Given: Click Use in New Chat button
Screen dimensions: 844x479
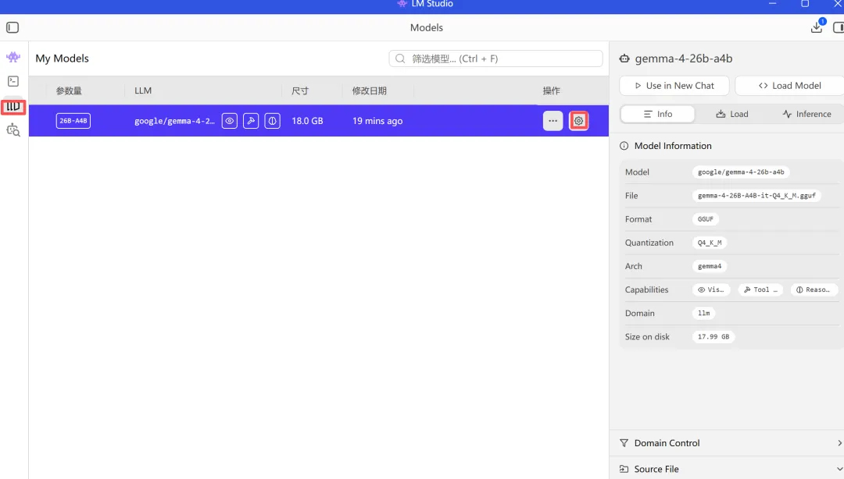Looking at the screenshot, I should pyautogui.click(x=674, y=86).
